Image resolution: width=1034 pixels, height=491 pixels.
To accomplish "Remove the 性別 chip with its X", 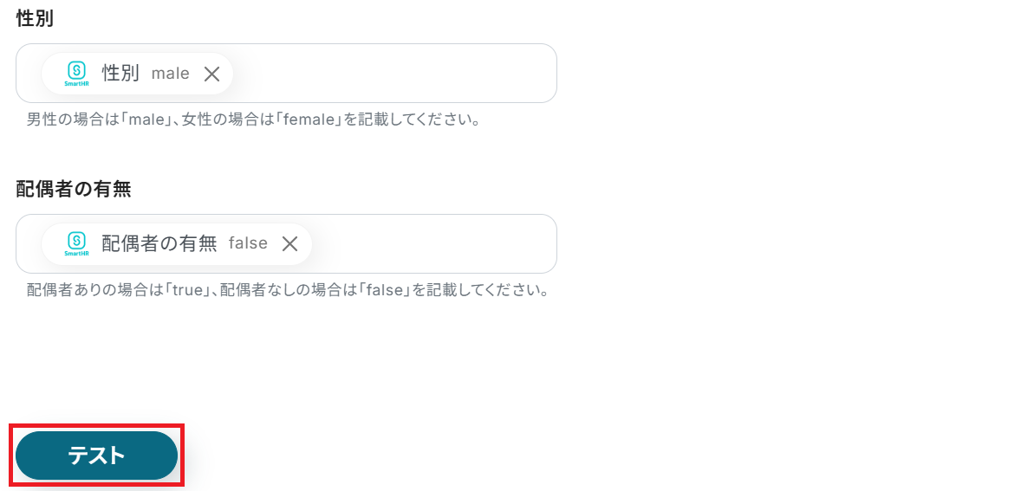I will (211, 74).
